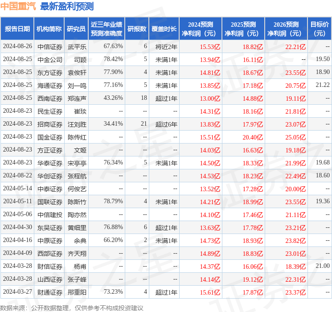332x312 pixels.
Task: Click analyst name 刘一鸣
Action: pyautogui.click(x=77, y=86)
